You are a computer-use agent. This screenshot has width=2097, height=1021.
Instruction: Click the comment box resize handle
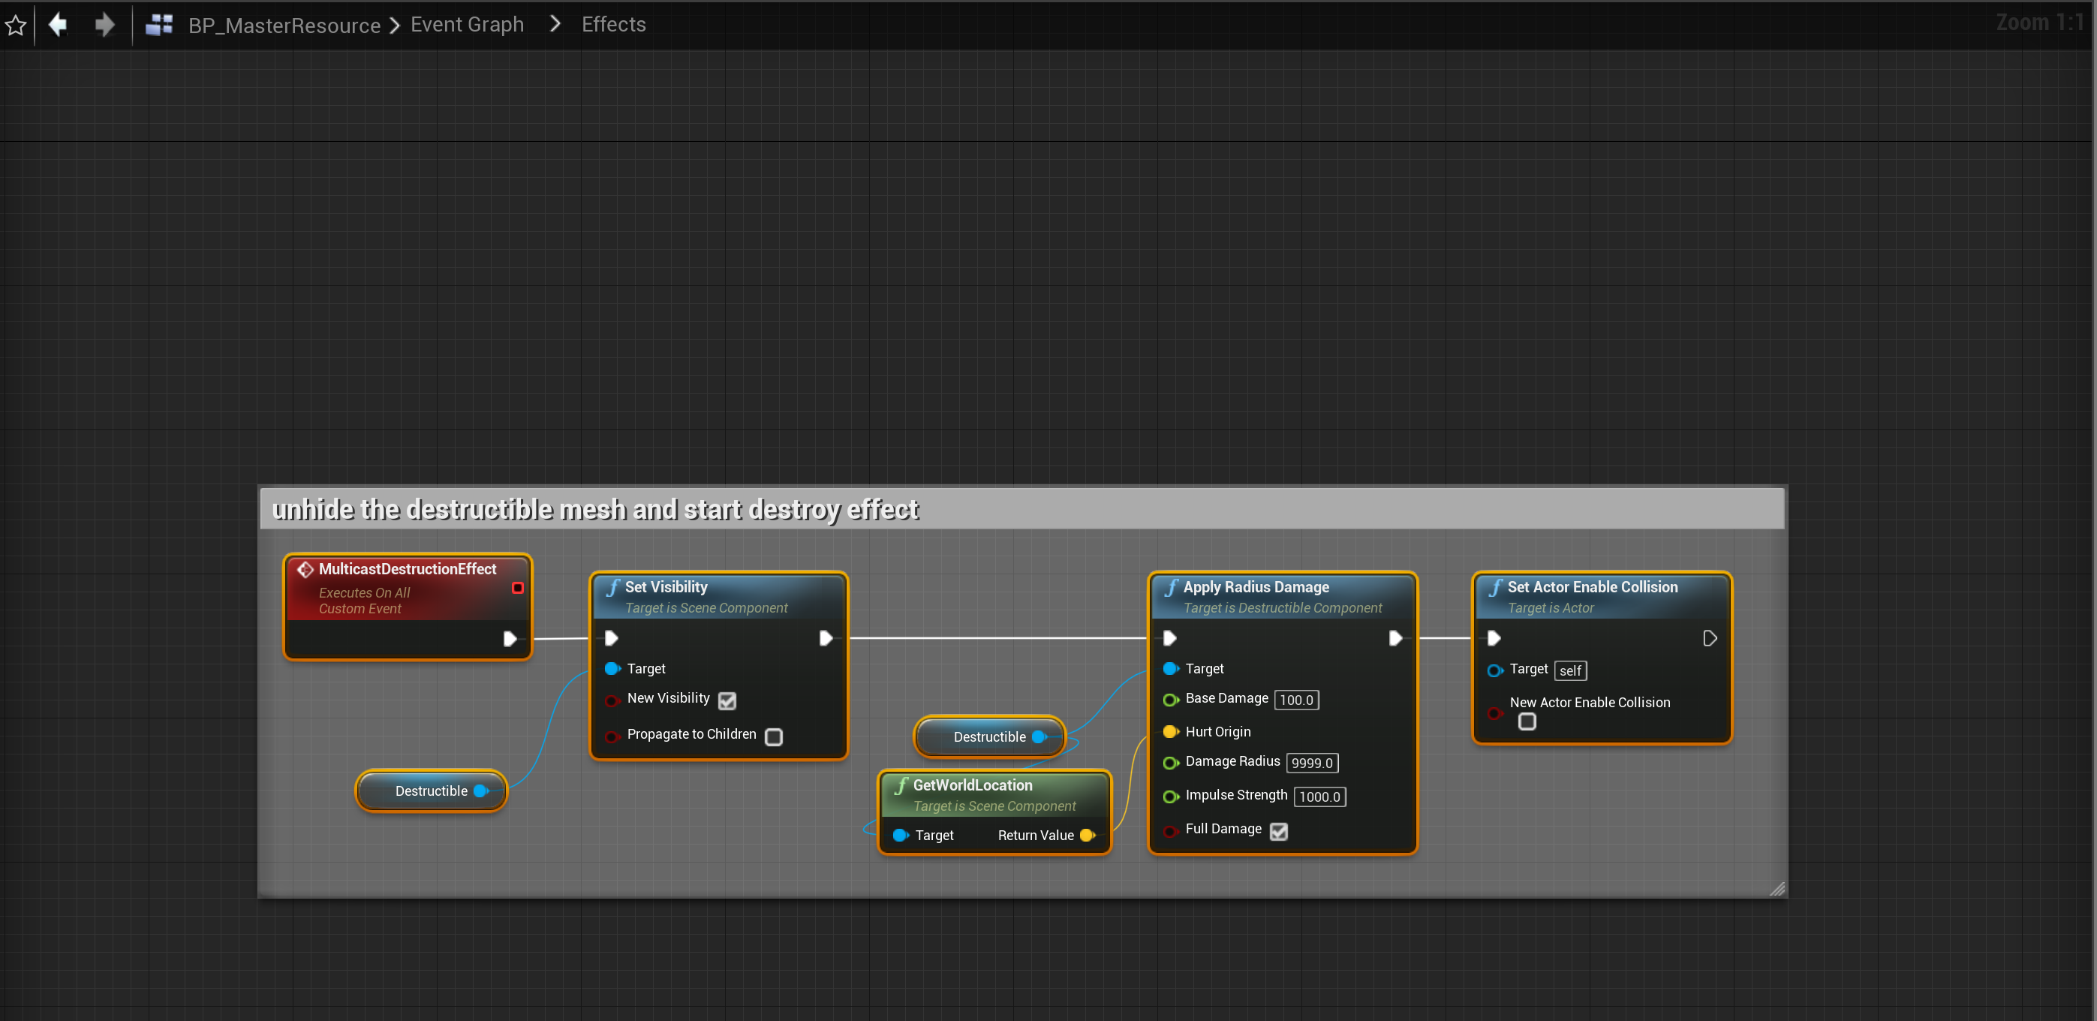pyautogui.click(x=1777, y=888)
